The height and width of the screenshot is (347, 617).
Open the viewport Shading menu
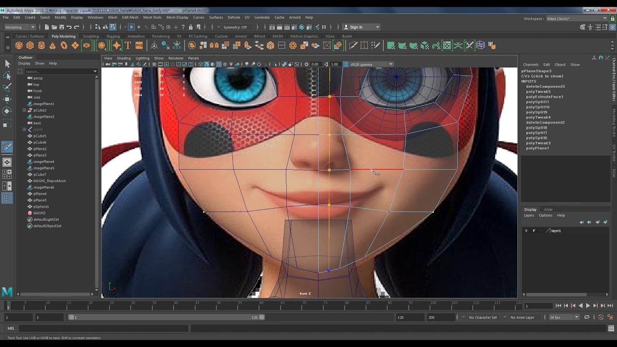(124, 58)
